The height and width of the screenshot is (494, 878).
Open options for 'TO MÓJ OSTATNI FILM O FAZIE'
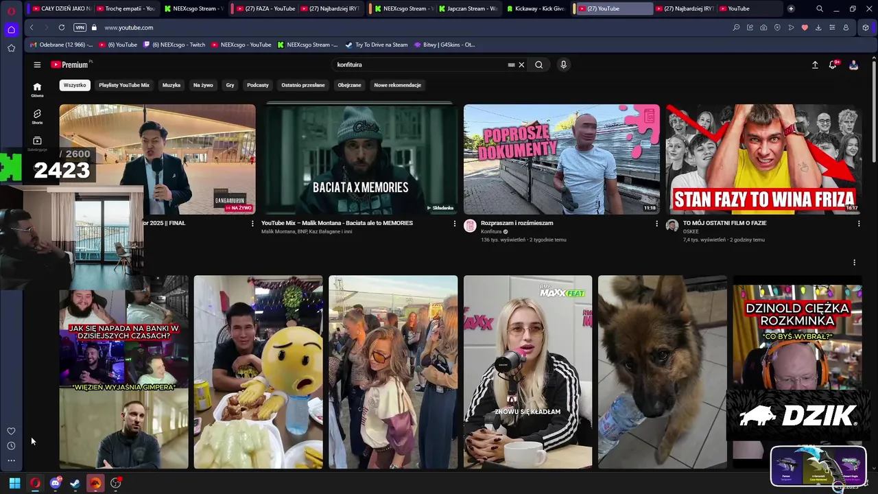[x=858, y=223]
